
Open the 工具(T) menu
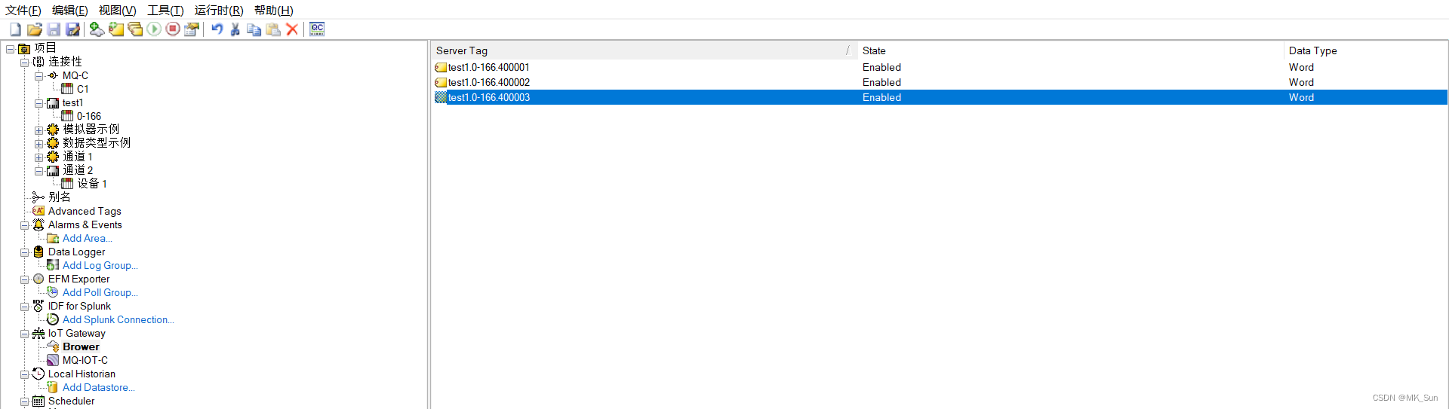165,11
